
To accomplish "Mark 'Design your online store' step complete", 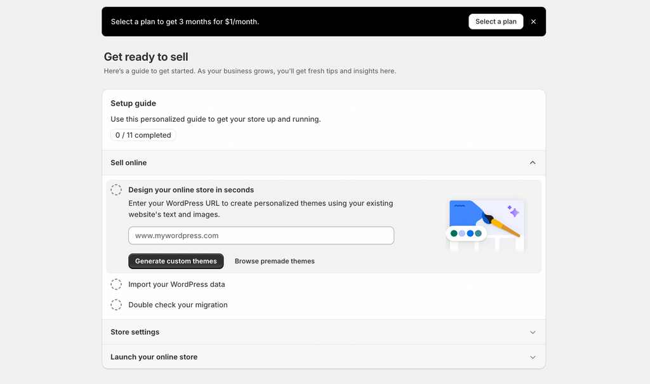I will click(x=116, y=190).
